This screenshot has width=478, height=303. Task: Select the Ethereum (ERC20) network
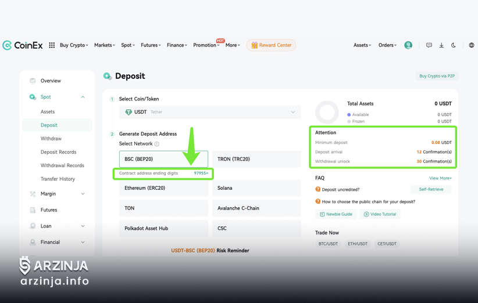[164, 188]
